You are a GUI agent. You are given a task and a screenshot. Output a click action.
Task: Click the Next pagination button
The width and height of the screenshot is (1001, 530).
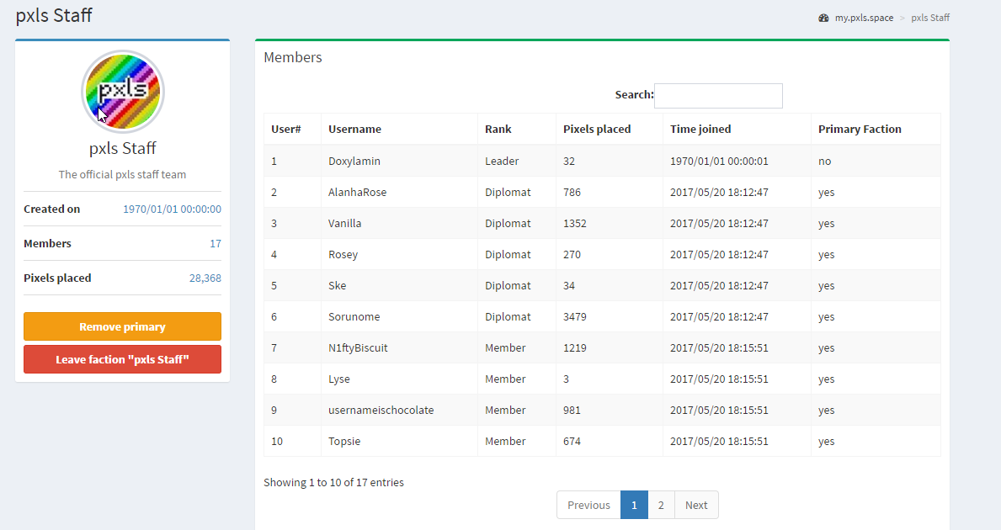(696, 505)
